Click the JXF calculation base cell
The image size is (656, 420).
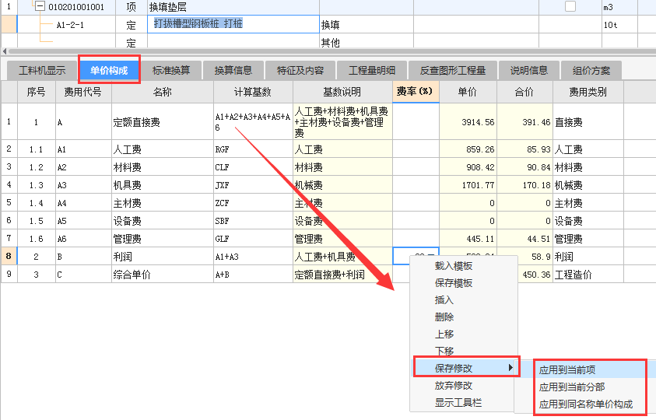[x=253, y=185]
